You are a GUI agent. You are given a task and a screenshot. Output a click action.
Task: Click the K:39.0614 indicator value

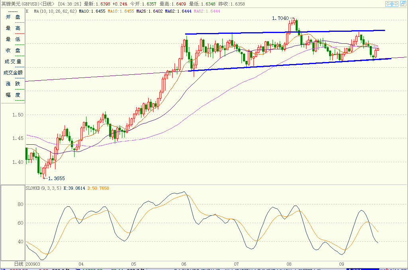75,188
